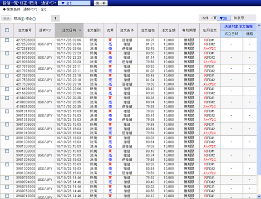Image resolution: width=261 pixels, height=199 pixels.
Task: Click date 10/11/02 20:35 of order 4188009000
Action: (x=69, y=102)
